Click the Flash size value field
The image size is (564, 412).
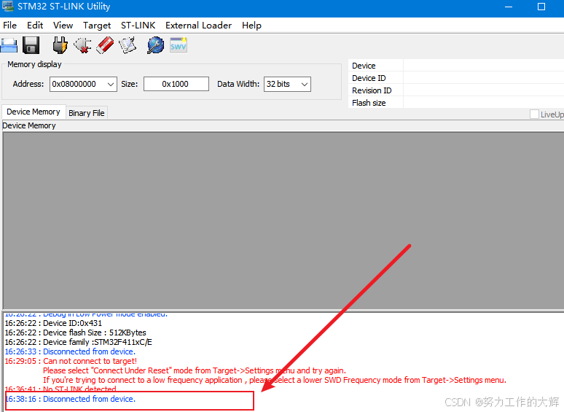click(x=483, y=102)
